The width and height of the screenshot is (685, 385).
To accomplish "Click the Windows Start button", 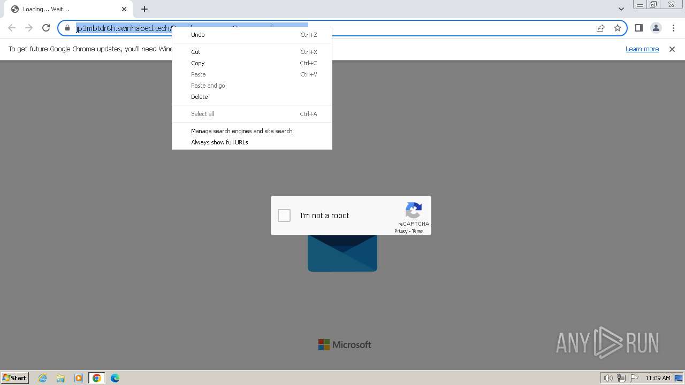I will point(15,378).
